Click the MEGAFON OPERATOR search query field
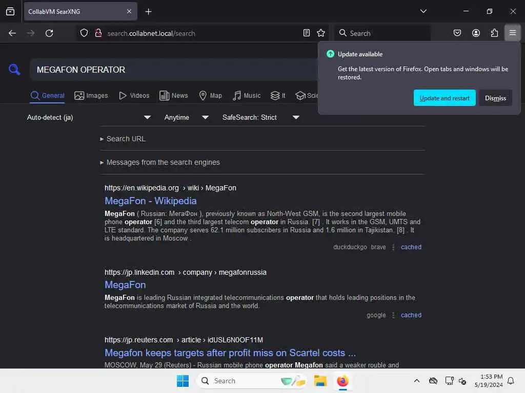525x393 pixels. coord(173,70)
